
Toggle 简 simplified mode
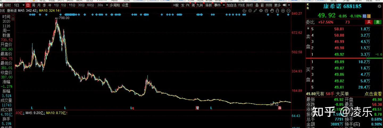193,5
